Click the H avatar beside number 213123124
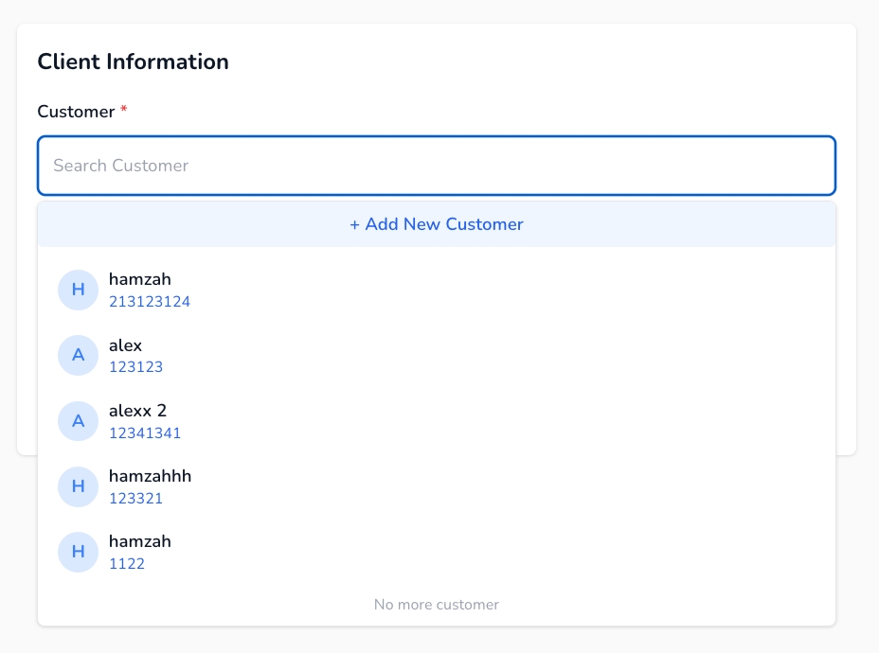Screen dimensions: 879x653 (78, 290)
